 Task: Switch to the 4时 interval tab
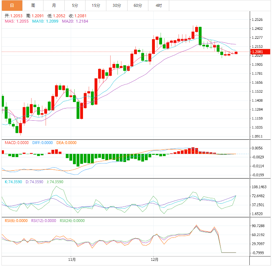pos(158,5)
